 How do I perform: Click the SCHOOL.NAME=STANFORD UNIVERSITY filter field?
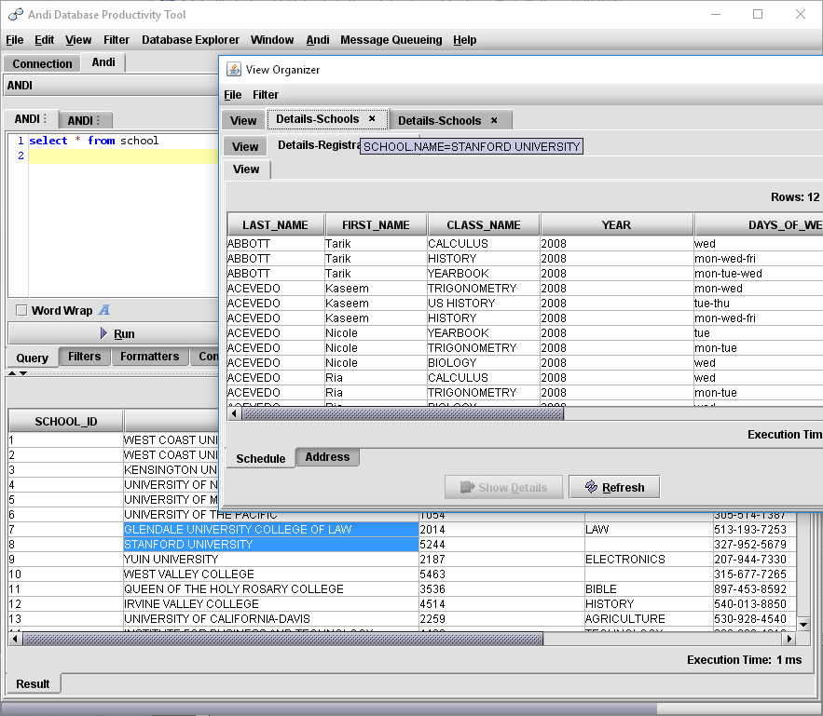click(472, 146)
